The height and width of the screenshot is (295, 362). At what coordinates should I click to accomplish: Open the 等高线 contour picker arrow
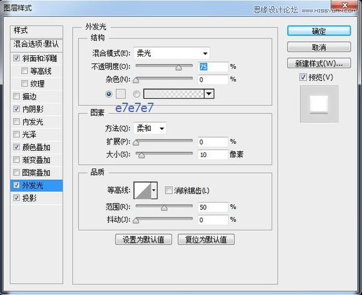click(154, 190)
